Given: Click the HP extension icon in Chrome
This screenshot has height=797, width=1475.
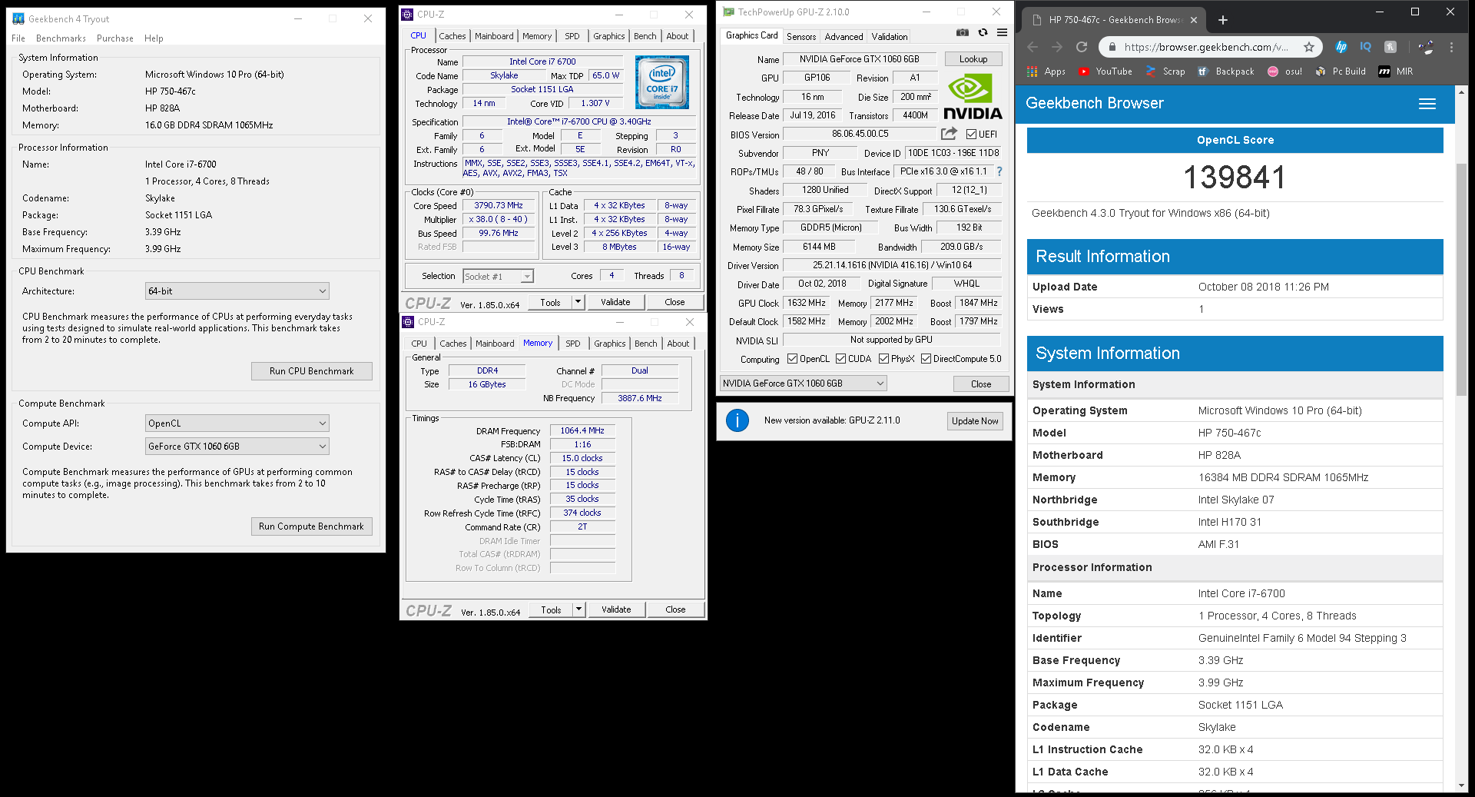Looking at the screenshot, I should [x=1341, y=47].
